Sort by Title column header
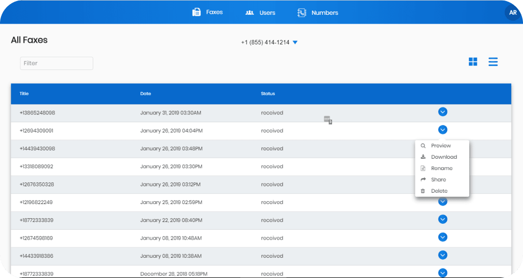The image size is (523, 278). pos(24,94)
